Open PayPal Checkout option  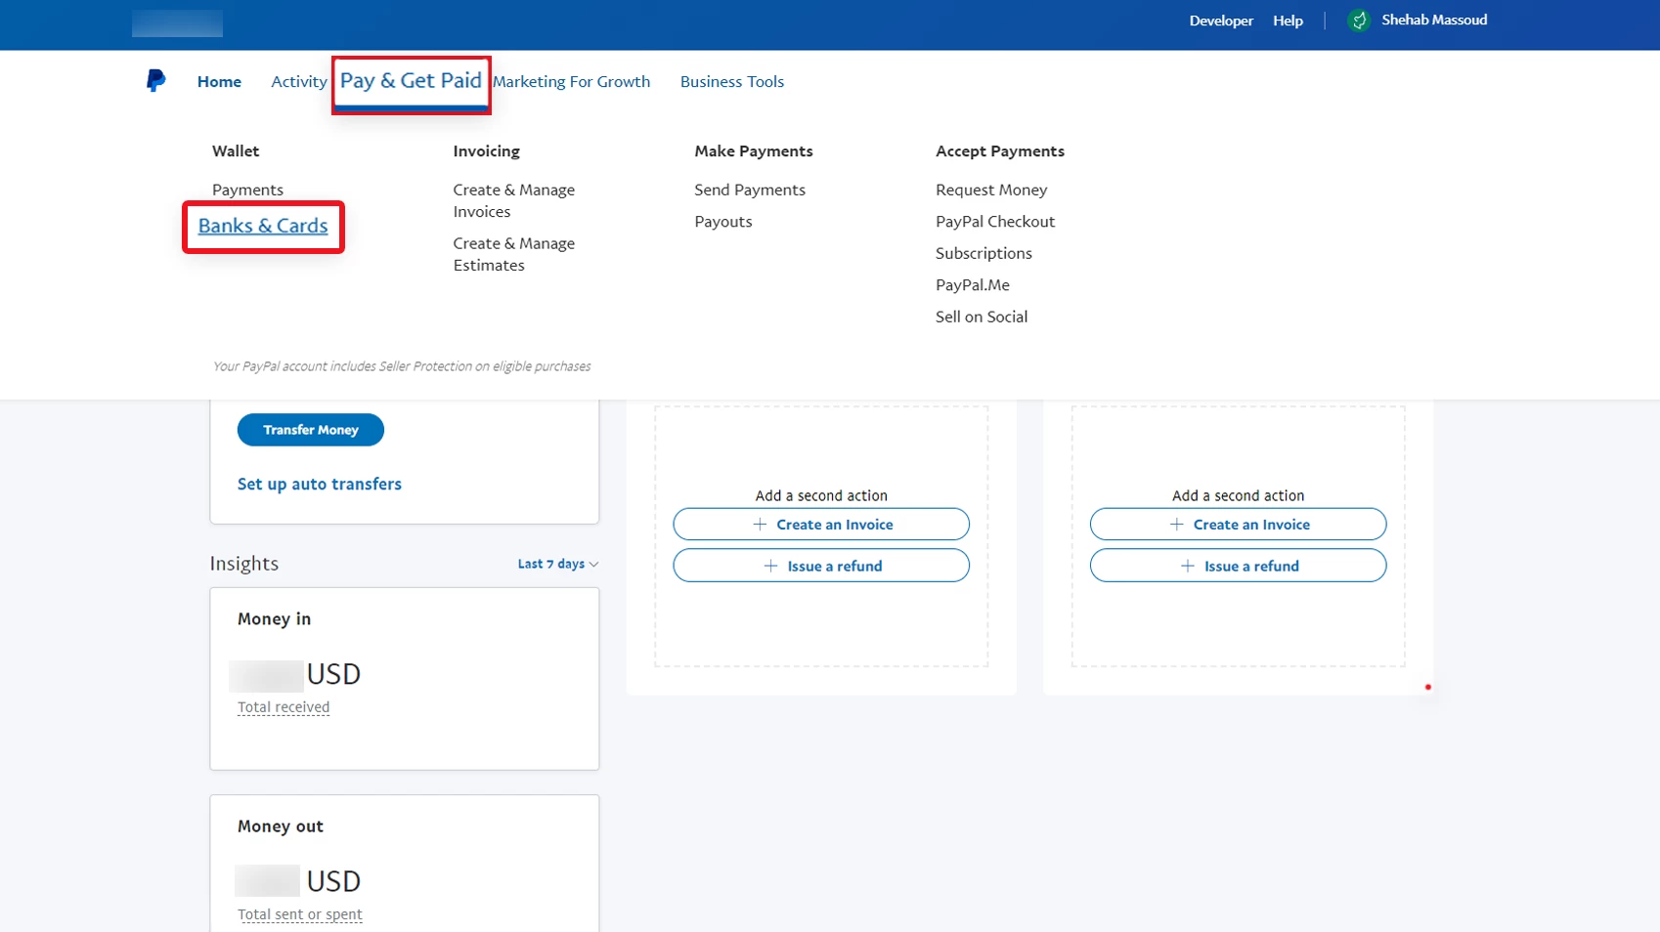pos(995,222)
